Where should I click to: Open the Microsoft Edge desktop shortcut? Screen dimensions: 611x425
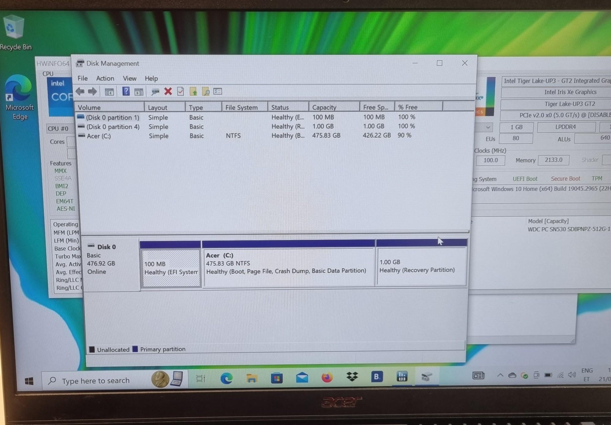[19, 97]
